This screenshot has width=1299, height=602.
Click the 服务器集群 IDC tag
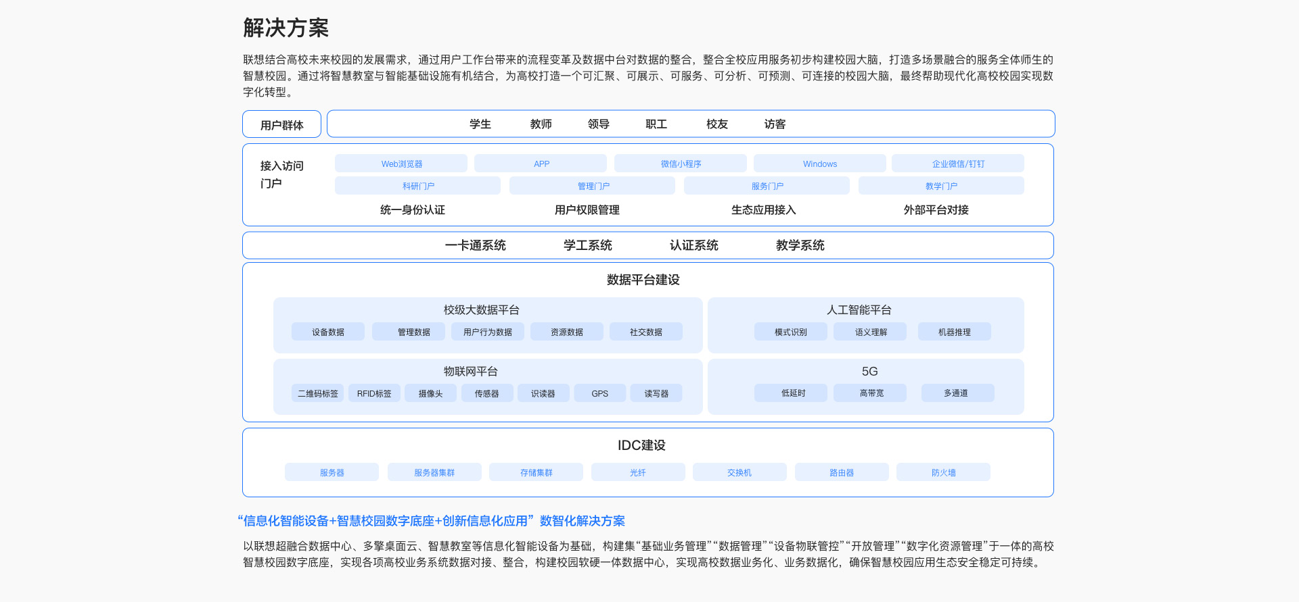click(434, 472)
